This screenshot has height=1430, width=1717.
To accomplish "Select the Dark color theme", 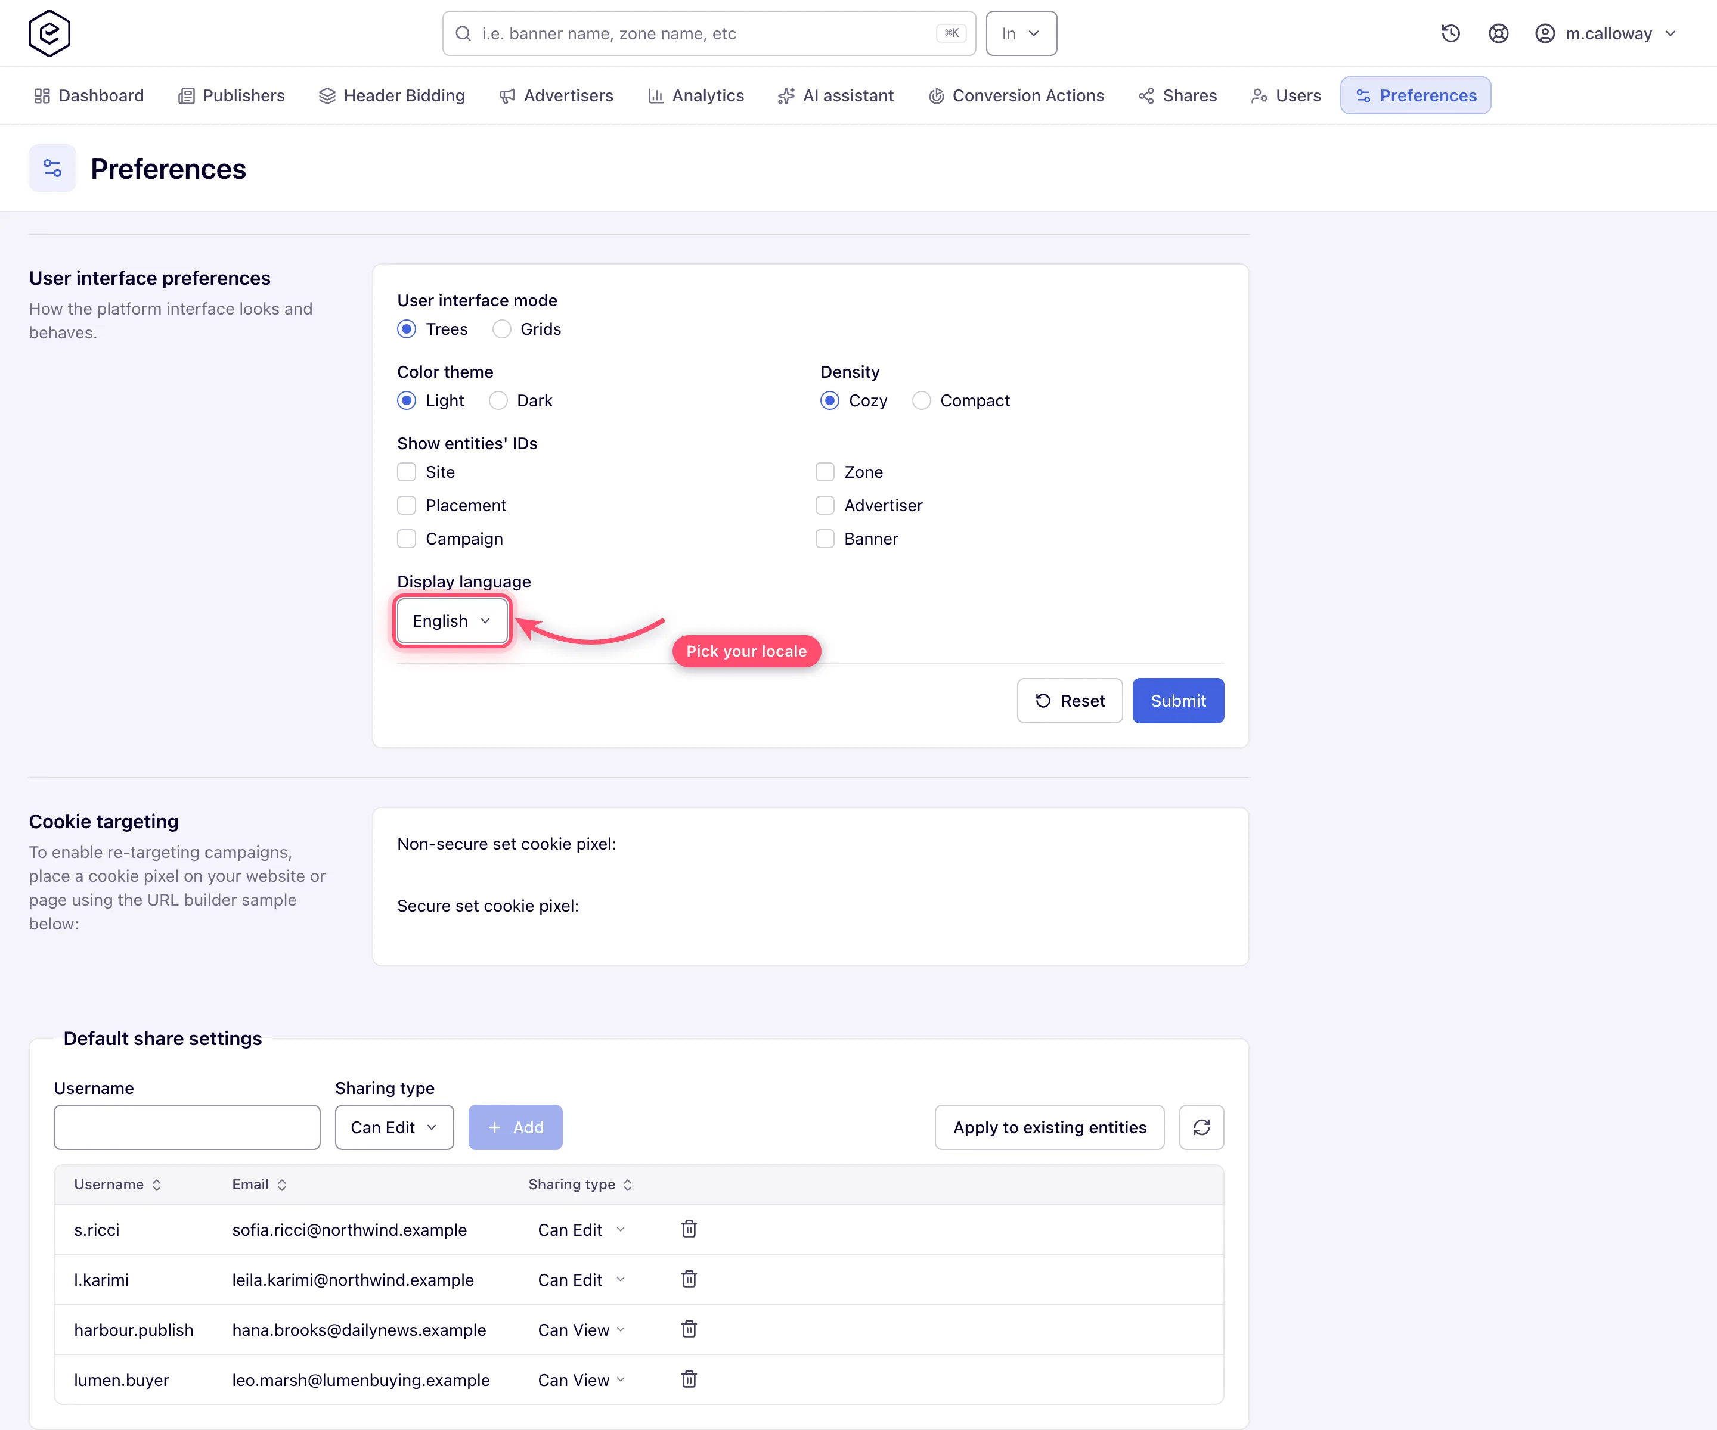I will [498, 400].
